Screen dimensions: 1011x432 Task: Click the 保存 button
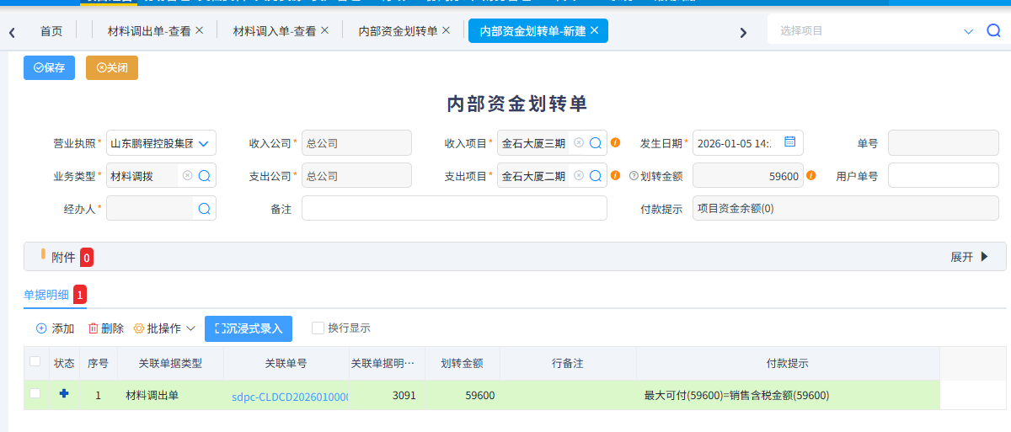point(49,68)
